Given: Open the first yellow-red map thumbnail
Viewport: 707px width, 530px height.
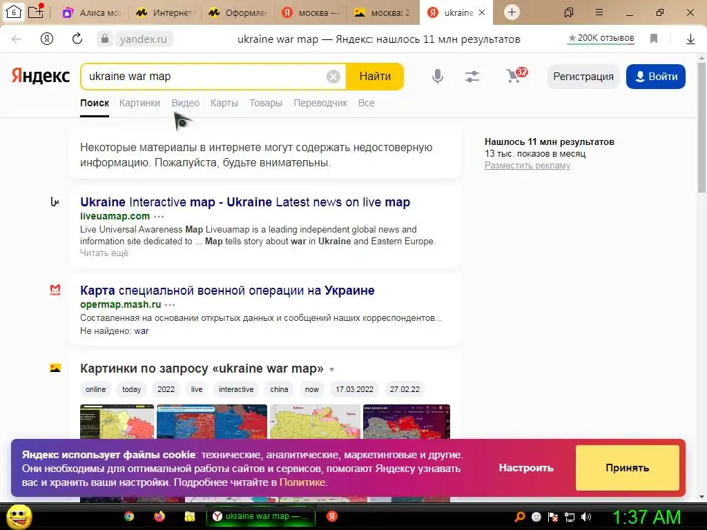Looking at the screenshot, I should tap(117, 422).
